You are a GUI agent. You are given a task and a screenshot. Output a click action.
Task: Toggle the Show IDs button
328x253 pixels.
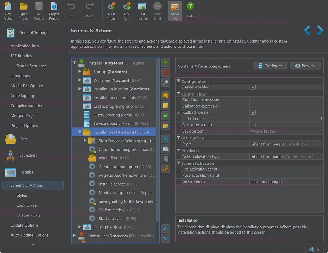click(x=175, y=11)
